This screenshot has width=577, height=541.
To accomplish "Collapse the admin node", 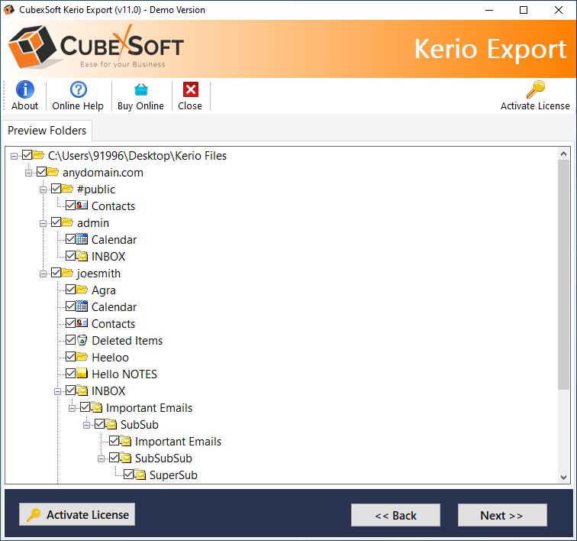I will click(x=43, y=223).
